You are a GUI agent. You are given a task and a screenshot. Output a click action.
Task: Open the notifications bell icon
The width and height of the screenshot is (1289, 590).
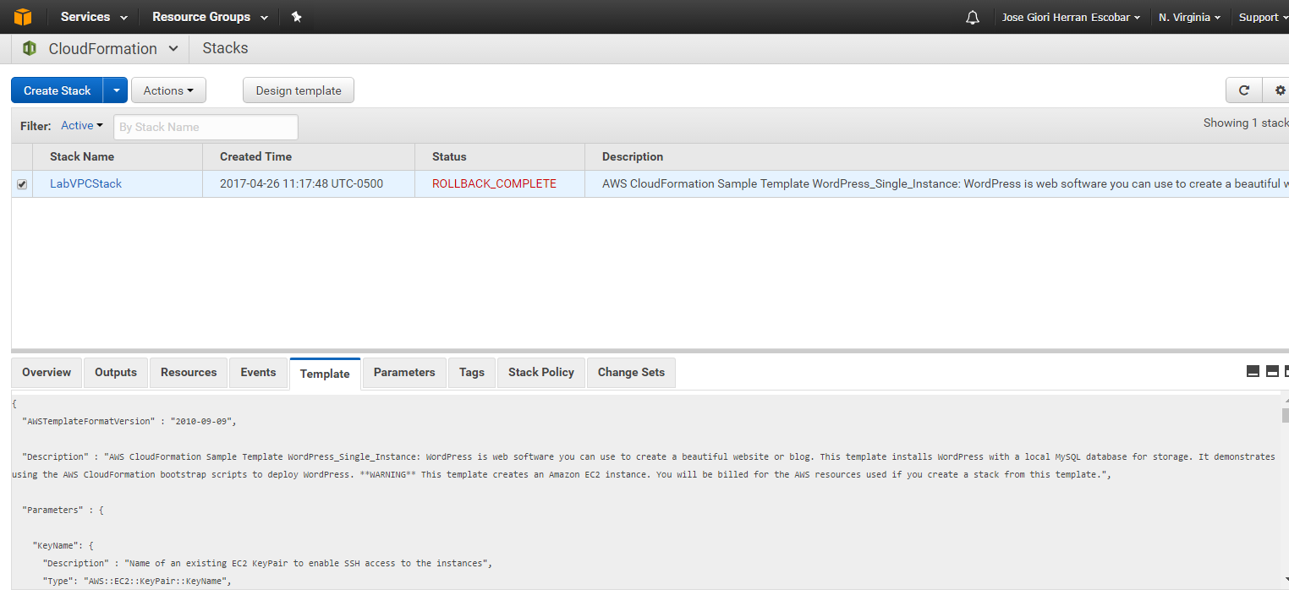(973, 17)
